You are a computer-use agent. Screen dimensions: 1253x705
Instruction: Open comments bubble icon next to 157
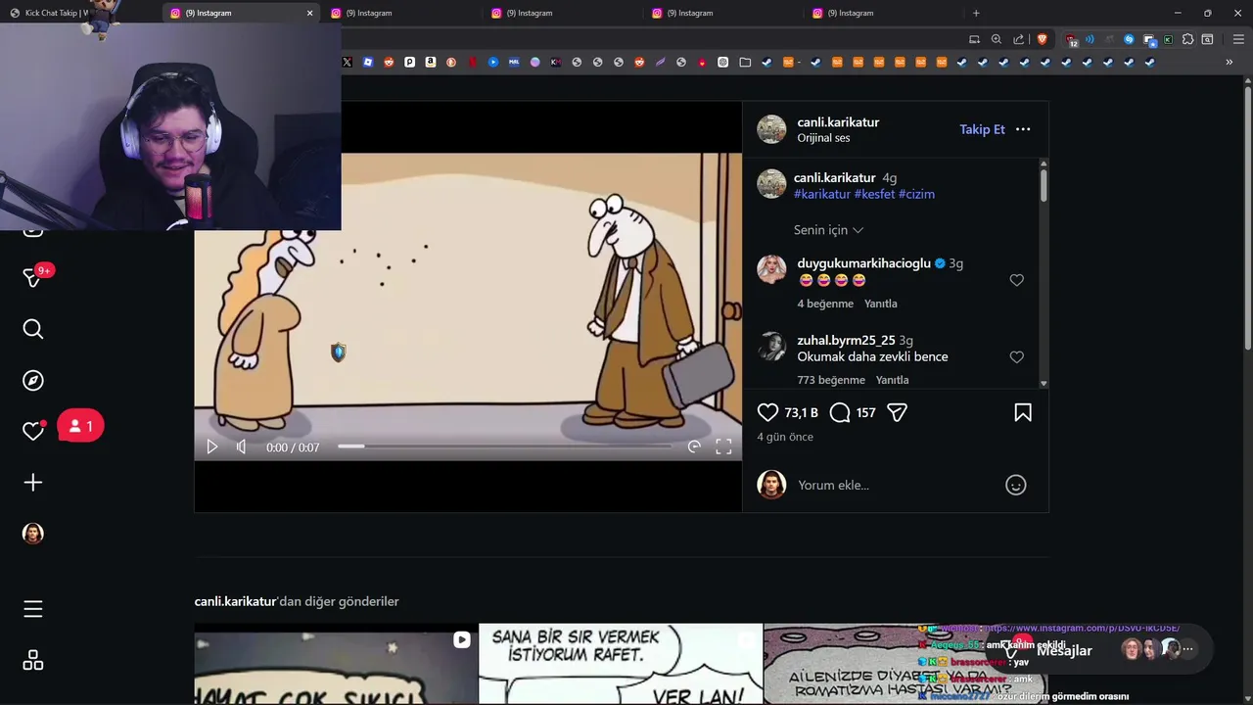tap(840, 412)
